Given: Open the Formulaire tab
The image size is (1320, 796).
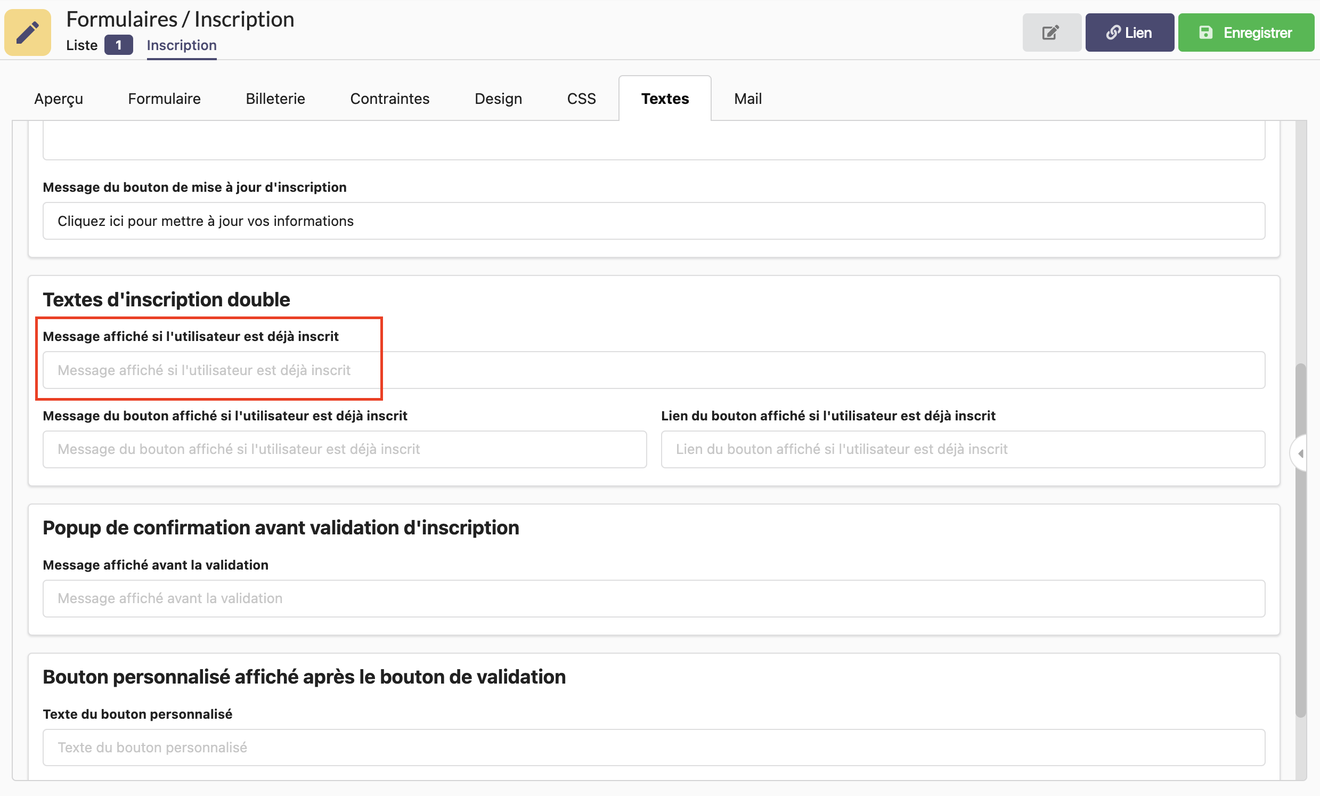Looking at the screenshot, I should [164, 99].
